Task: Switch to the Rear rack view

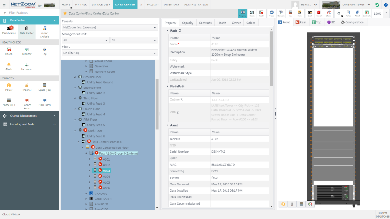Action: (301, 23)
